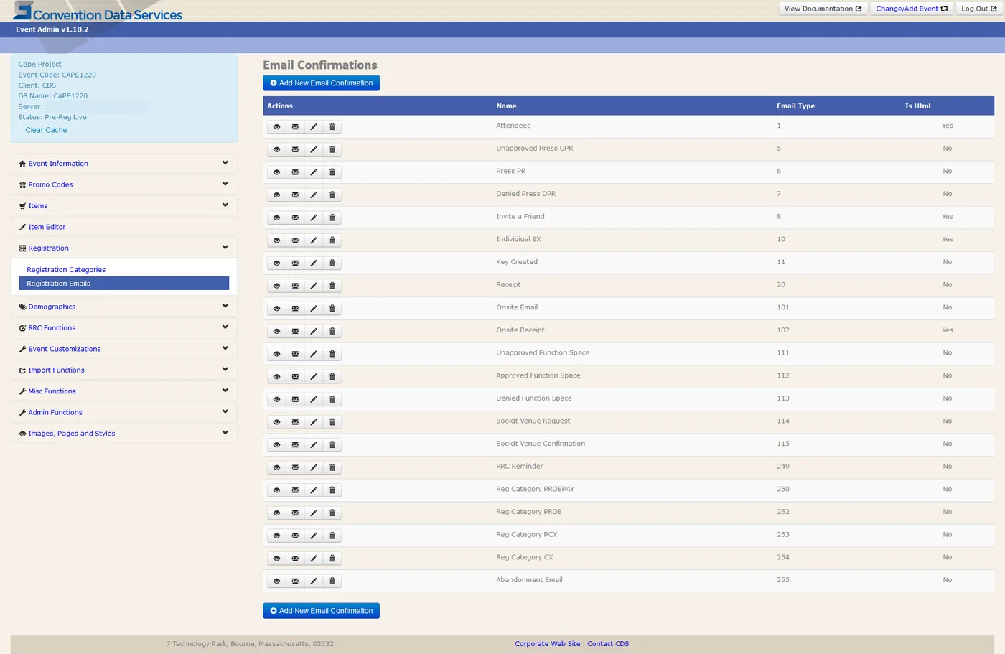
Task: Preview Attendees email with the eye icon
Action: pos(276,127)
